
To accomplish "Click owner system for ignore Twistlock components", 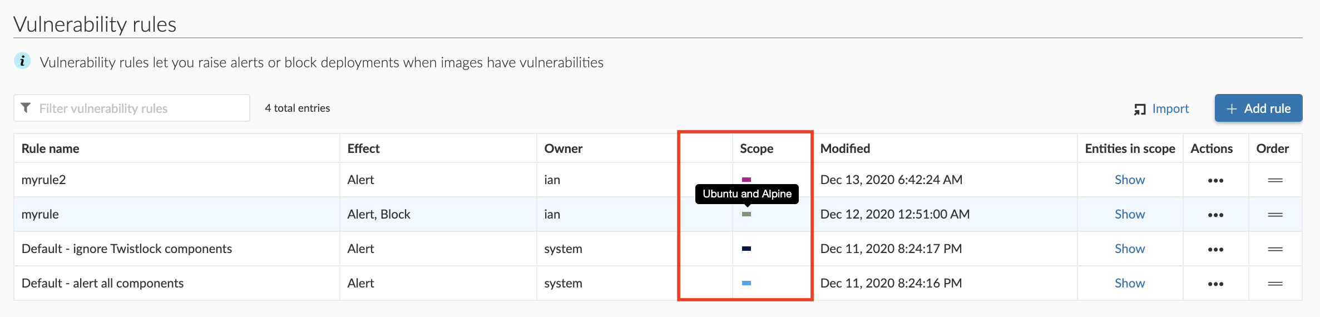I will point(563,249).
